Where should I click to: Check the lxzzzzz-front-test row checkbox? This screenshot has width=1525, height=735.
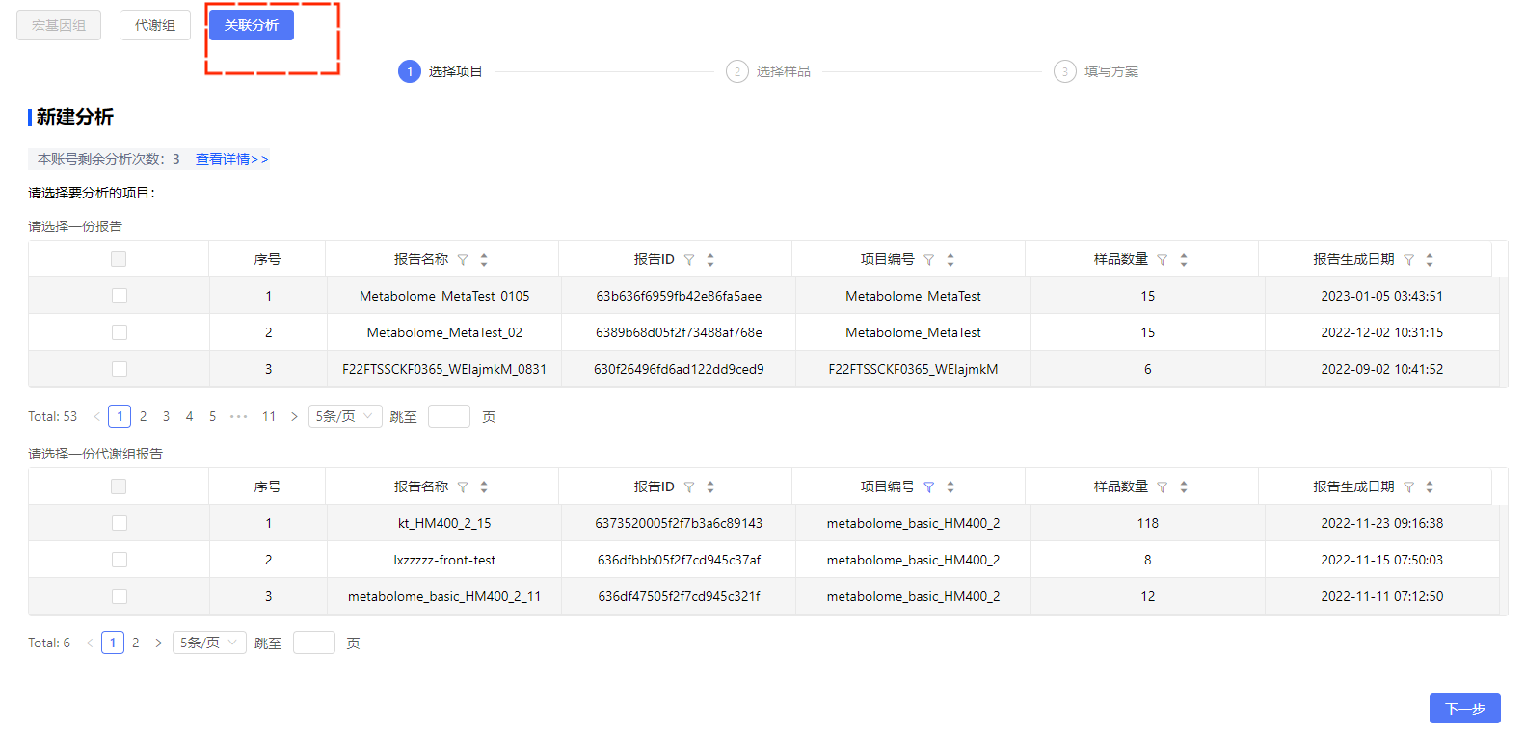tap(120, 560)
